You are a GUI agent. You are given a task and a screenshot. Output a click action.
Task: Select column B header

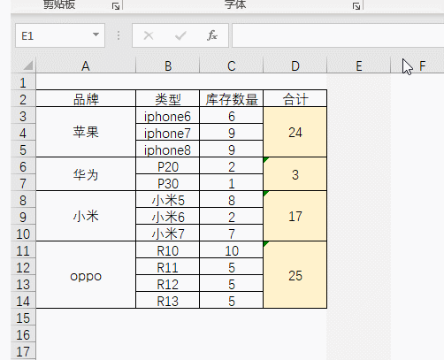coord(168,65)
